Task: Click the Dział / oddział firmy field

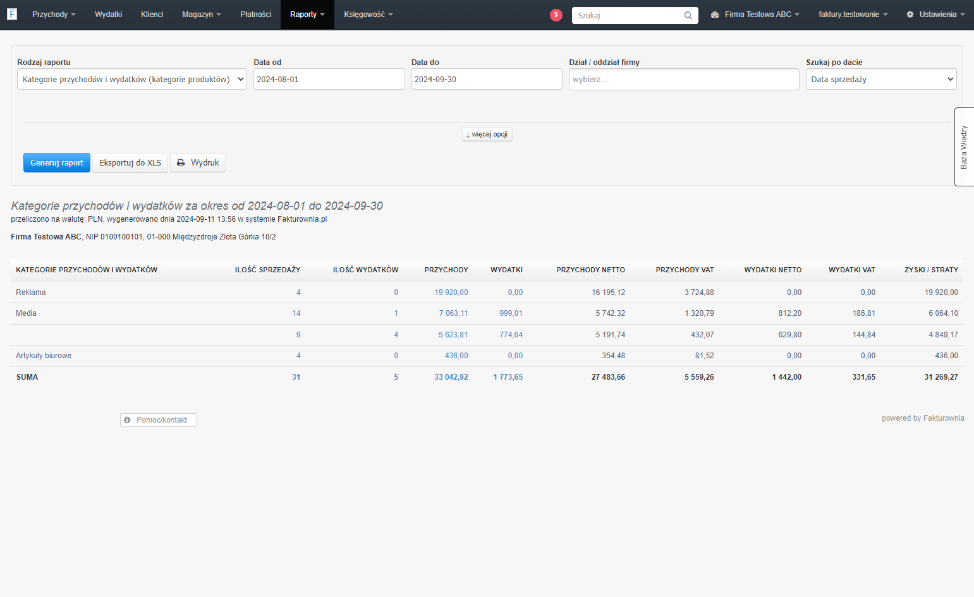Action: pos(684,79)
